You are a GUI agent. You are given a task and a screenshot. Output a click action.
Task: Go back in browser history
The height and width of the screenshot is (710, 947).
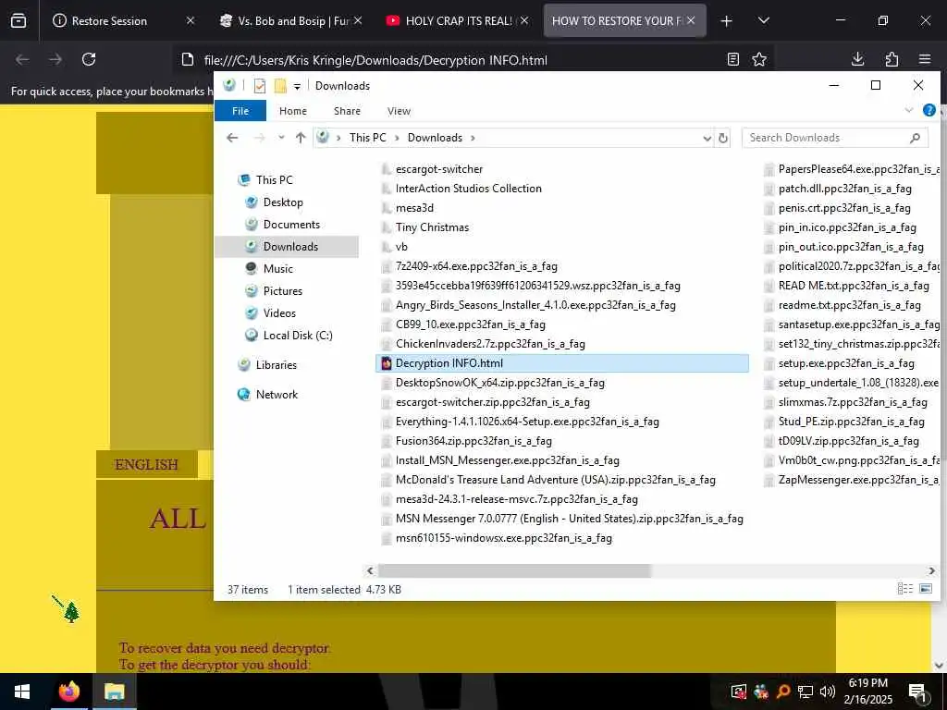(22, 59)
